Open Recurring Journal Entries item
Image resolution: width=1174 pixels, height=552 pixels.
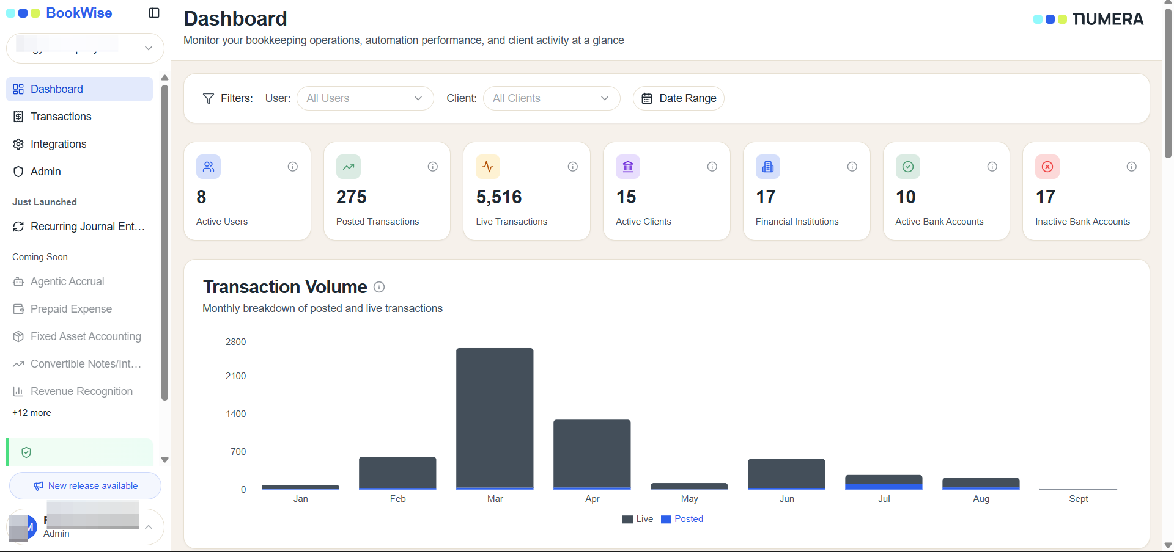click(x=79, y=227)
